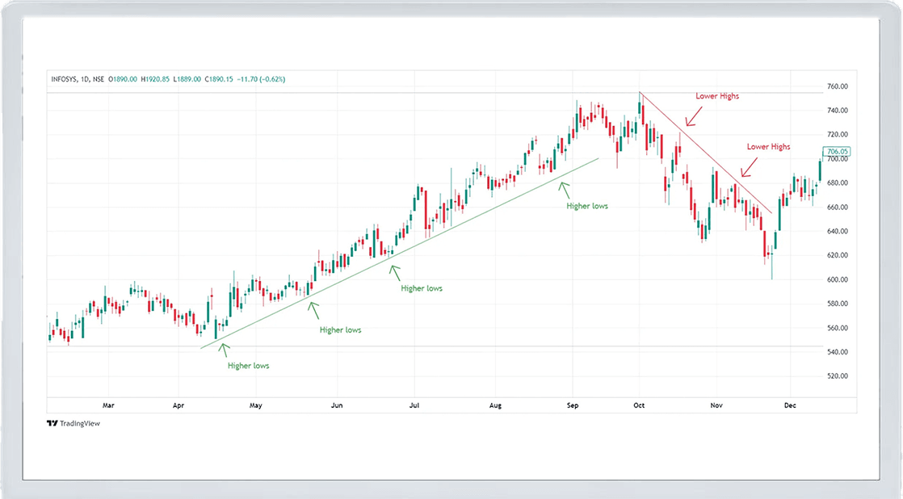Click green arrow near the June-July Higher lows label

click(394, 271)
